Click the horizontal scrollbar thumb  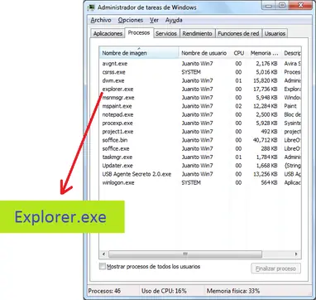click(185, 254)
